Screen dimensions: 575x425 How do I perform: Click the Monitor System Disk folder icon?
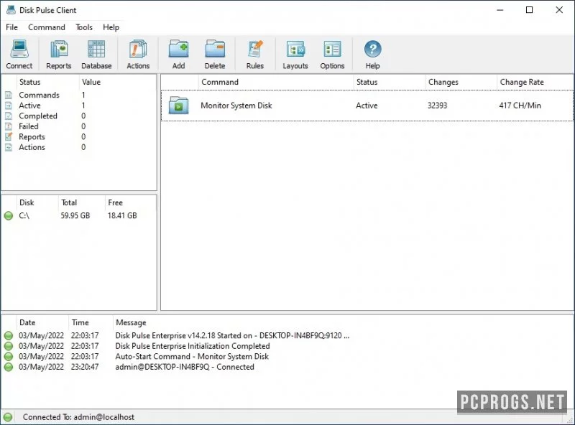178,106
